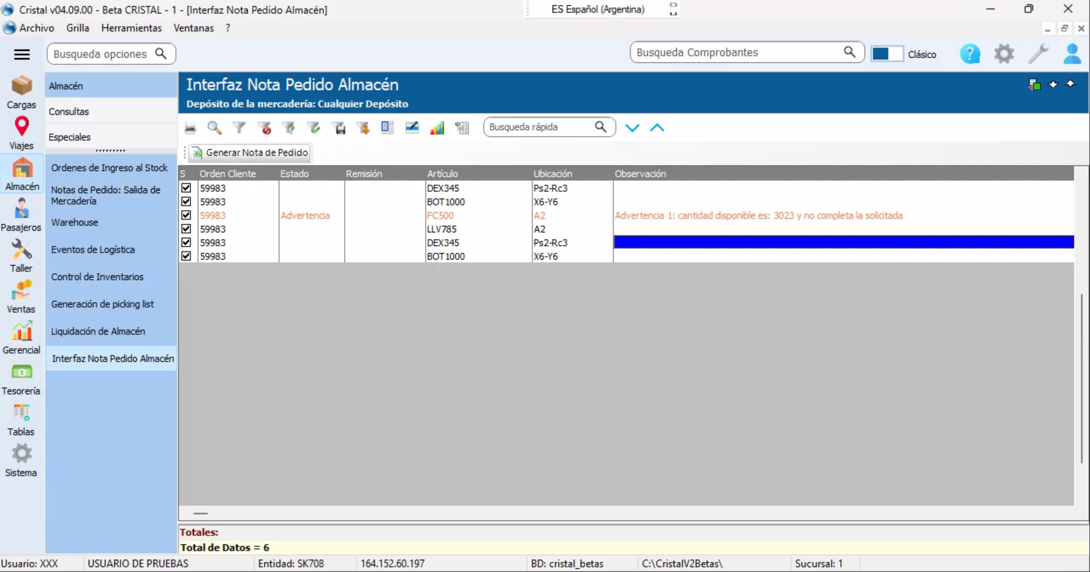Switch to the Consultas tab
The image size is (1090, 572).
coord(69,111)
